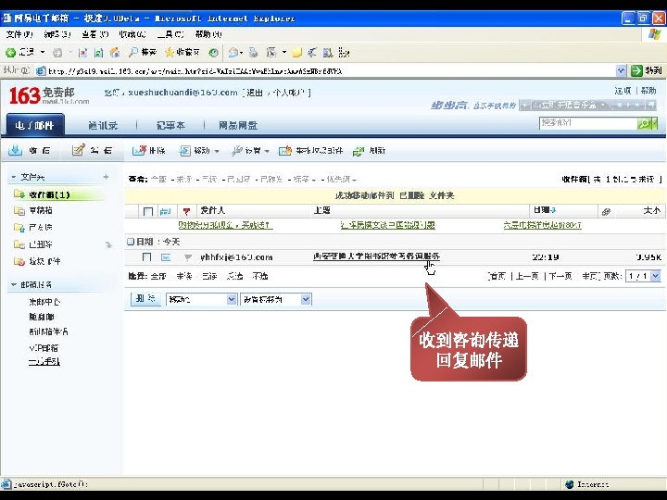Image resolution: width=667 pixels, height=500 pixels.
Task: Click inside the mail search input field
Action: 588,123
